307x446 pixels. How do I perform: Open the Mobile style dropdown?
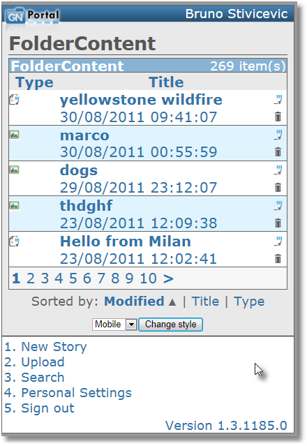click(x=131, y=325)
